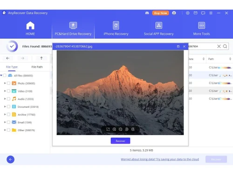Click Recover button in preview dialog
Screen dimensions: 233x175
(120, 141)
